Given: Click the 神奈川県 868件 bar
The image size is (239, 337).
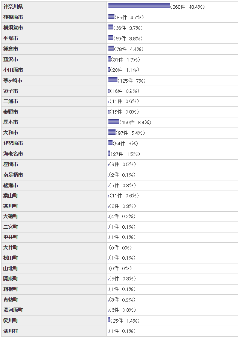Looking at the screenshot, I should [x=139, y=6].
